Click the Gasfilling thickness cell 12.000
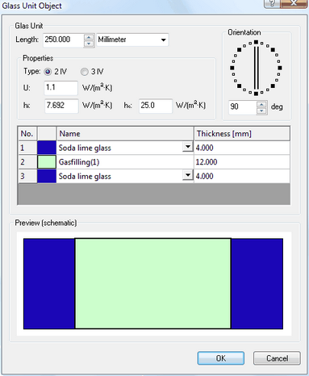 click(x=242, y=162)
